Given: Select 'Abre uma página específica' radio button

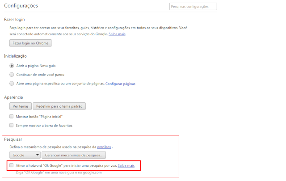Looking at the screenshot, I should [x=12, y=84].
